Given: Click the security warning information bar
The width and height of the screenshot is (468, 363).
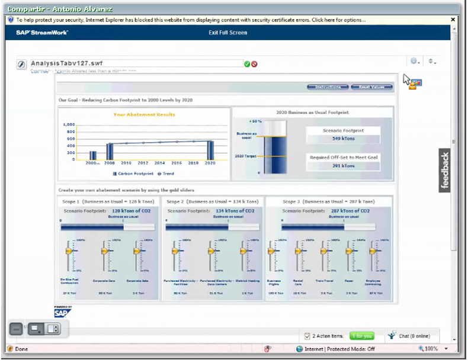Looking at the screenshot, I should pyautogui.click(x=225, y=20).
